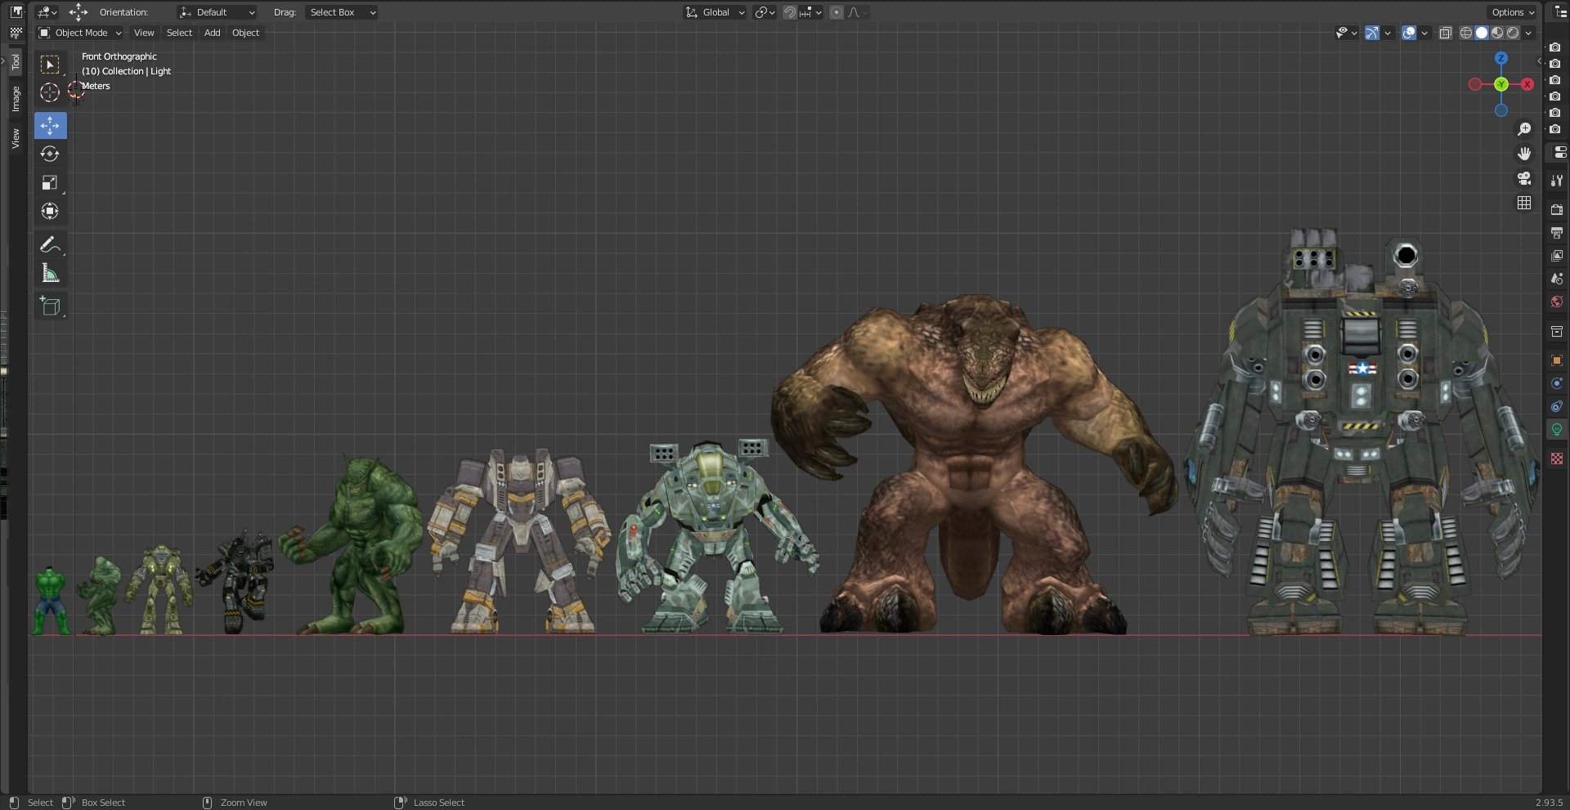This screenshot has width=1570, height=810.
Task: Toggle show gizmos button
Action: tap(1372, 34)
